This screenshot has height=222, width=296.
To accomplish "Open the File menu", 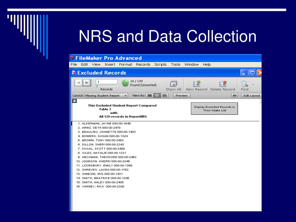I will 74,64.
